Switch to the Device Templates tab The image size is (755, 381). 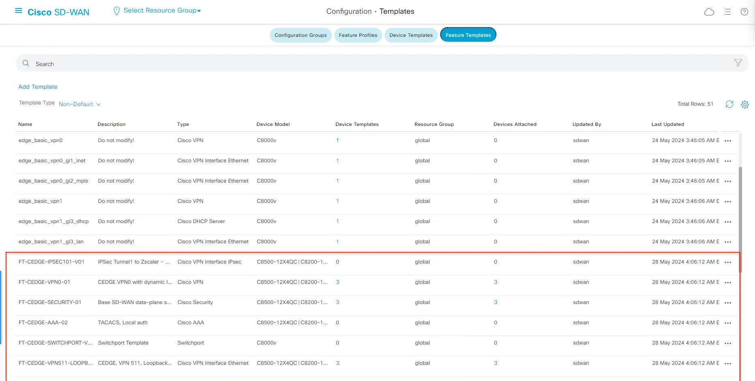coord(411,35)
